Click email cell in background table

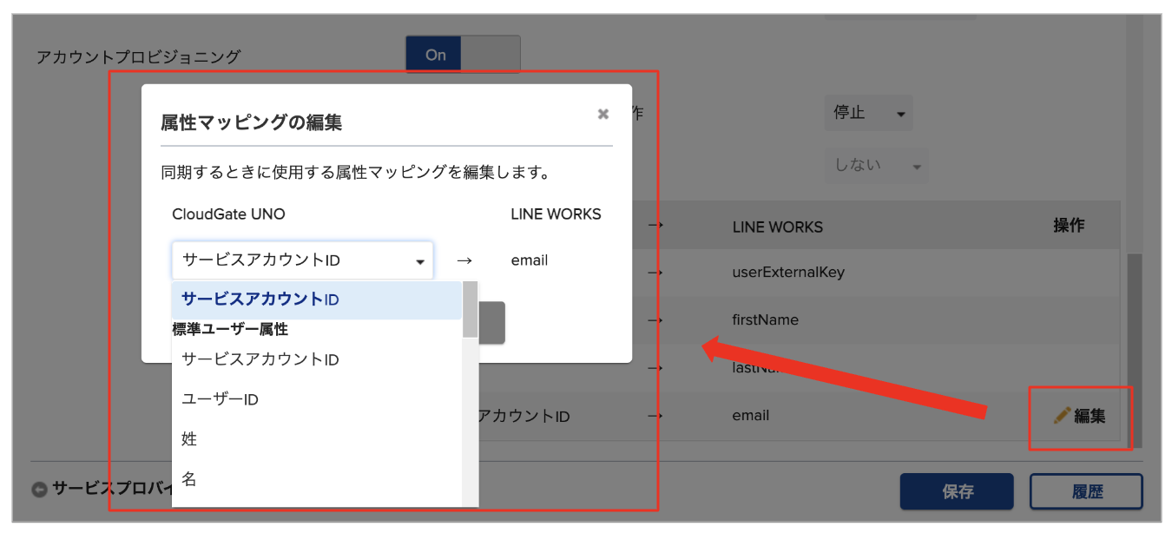tap(751, 415)
